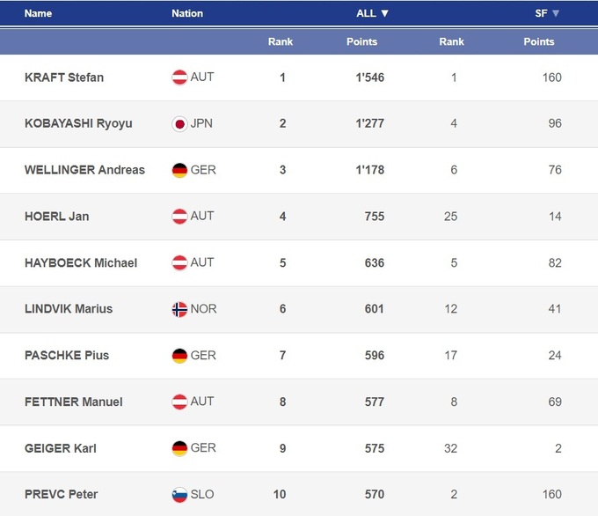Click Kraft's overall points value 1'546
Screen dimensions: 598x516
[369, 77]
